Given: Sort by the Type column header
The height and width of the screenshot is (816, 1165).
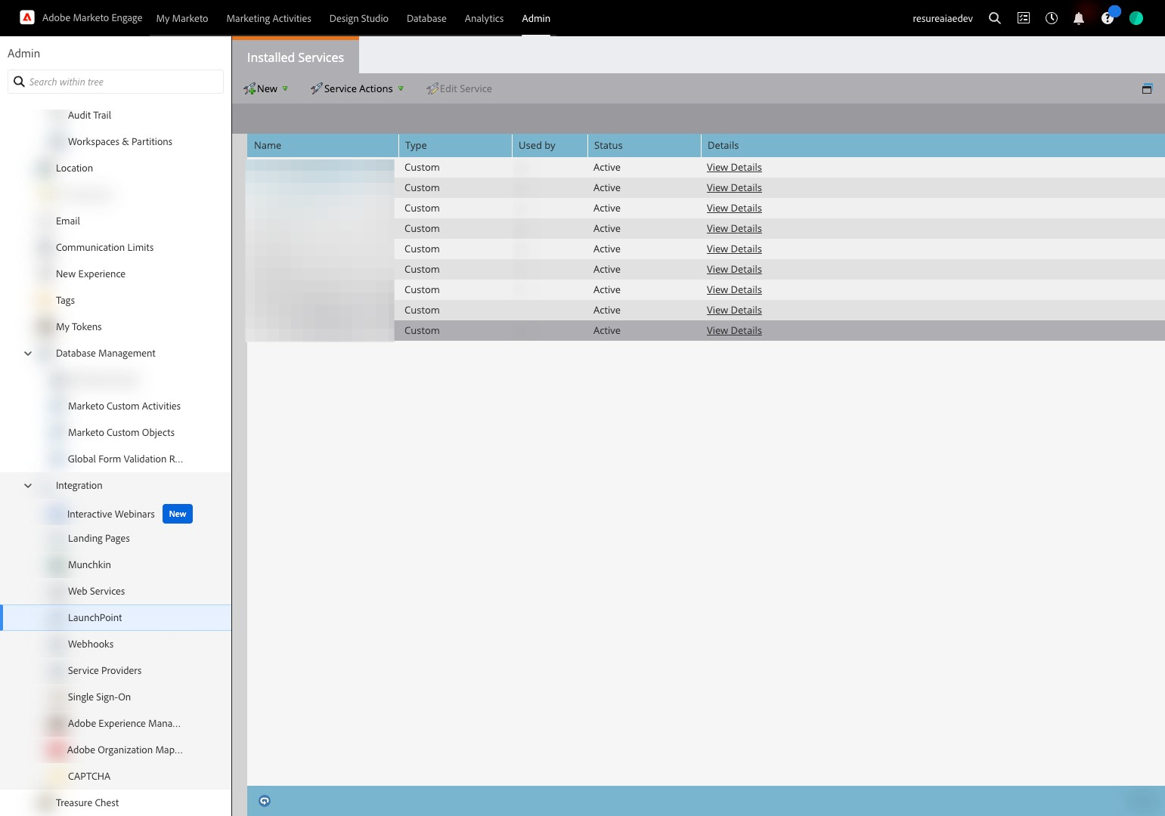Looking at the screenshot, I should pyautogui.click(x=455, y=145).
